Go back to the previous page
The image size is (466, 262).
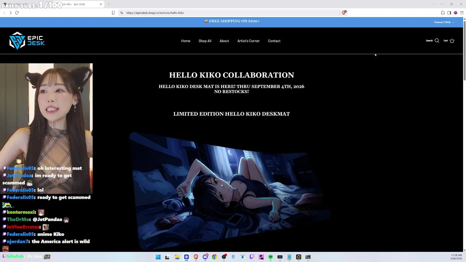click(4, 13)
